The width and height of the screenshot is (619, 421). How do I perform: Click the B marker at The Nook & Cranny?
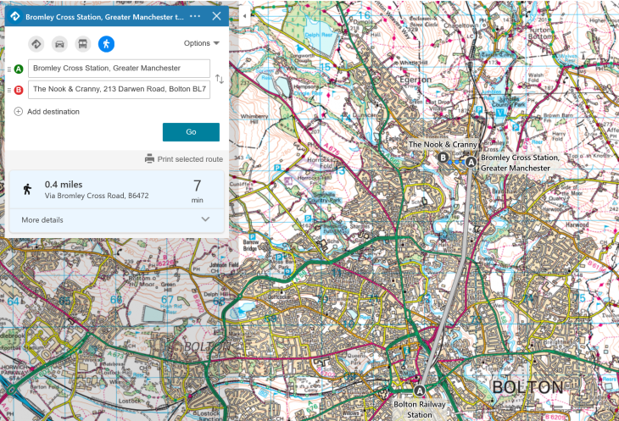click(x=443, y=157)
